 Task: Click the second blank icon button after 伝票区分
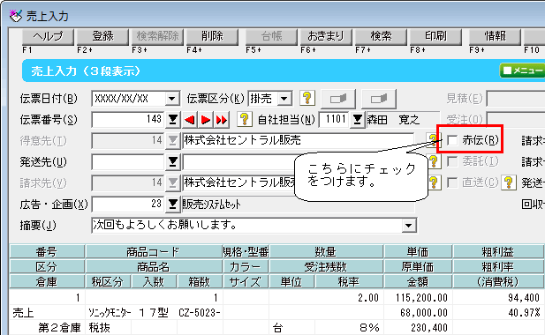click(x=379, y=99)
